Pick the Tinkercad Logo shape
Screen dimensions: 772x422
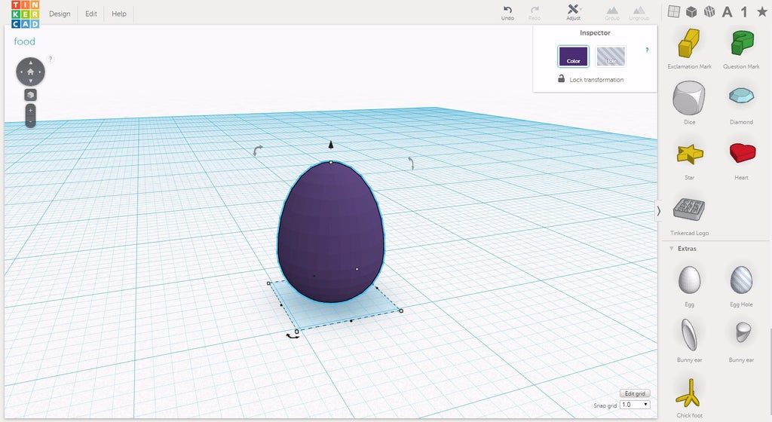[689, 209]
